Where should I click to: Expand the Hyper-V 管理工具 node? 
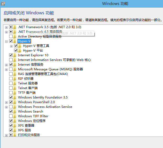(x=11, y=46)
